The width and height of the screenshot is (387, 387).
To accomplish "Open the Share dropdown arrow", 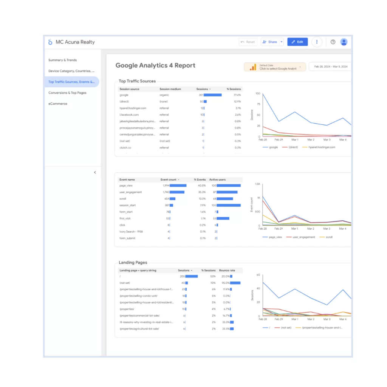I will tap(281, 42).
